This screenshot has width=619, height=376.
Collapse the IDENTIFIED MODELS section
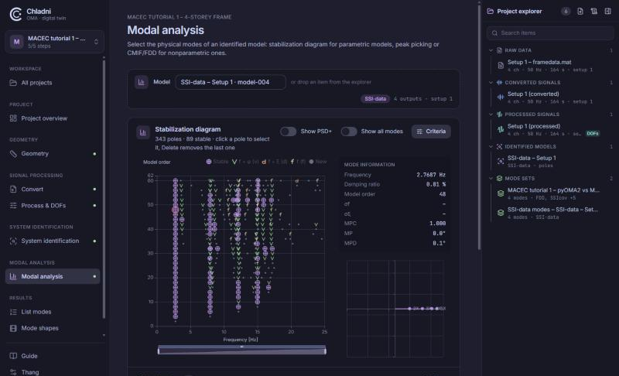(x=491, y=146)
